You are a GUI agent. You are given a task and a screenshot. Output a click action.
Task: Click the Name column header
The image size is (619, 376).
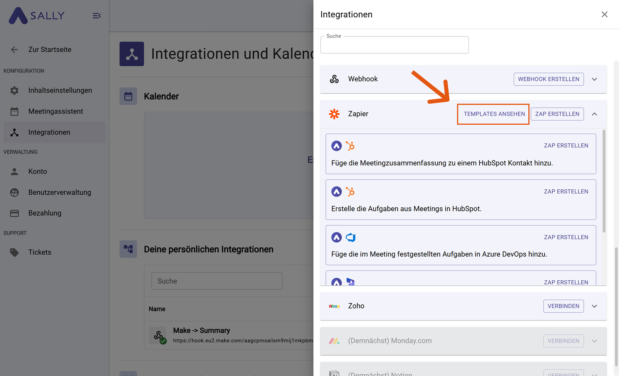point(157,309)
